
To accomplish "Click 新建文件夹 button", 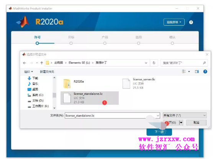I will point(47,71).
